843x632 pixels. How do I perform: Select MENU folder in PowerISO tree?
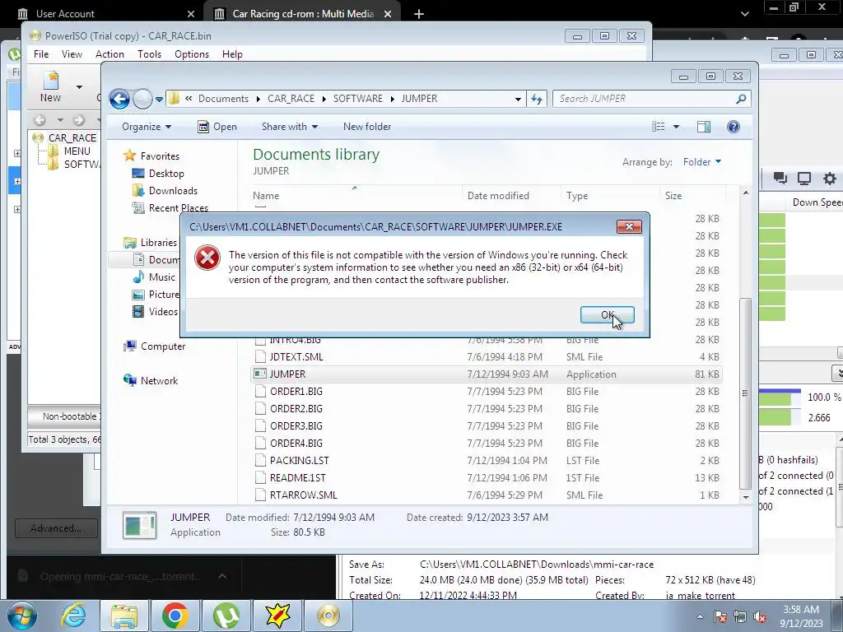[77, 151]
